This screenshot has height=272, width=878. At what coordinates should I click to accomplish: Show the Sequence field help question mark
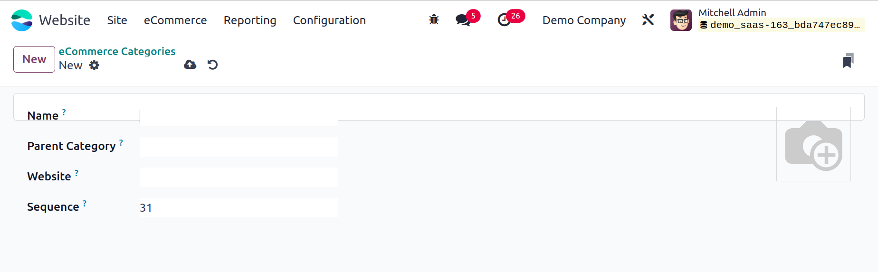click(x=85, y=203)
